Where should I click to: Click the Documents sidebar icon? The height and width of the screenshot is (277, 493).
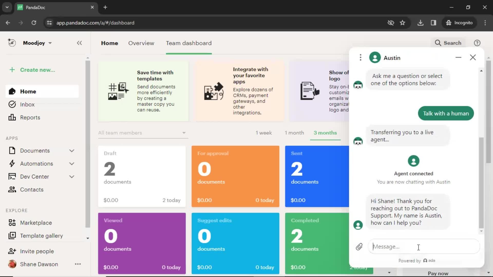tap(12, 151)
